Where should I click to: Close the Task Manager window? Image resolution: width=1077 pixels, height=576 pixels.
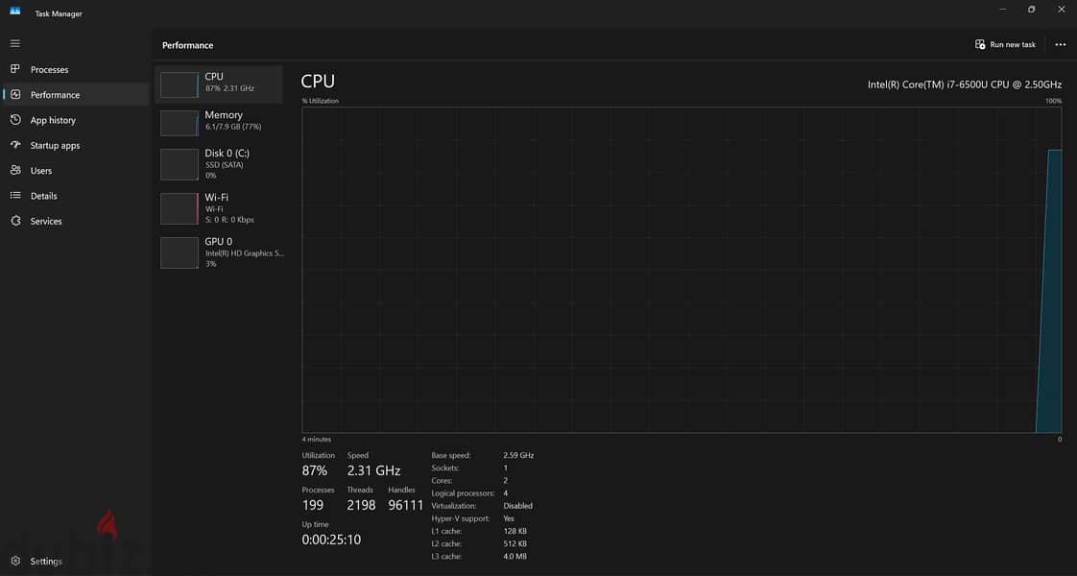[x=1062, y=9]
